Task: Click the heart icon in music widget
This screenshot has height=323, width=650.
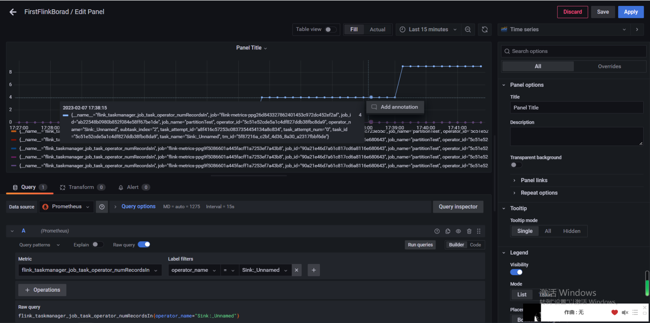Action: pos(614,312)
